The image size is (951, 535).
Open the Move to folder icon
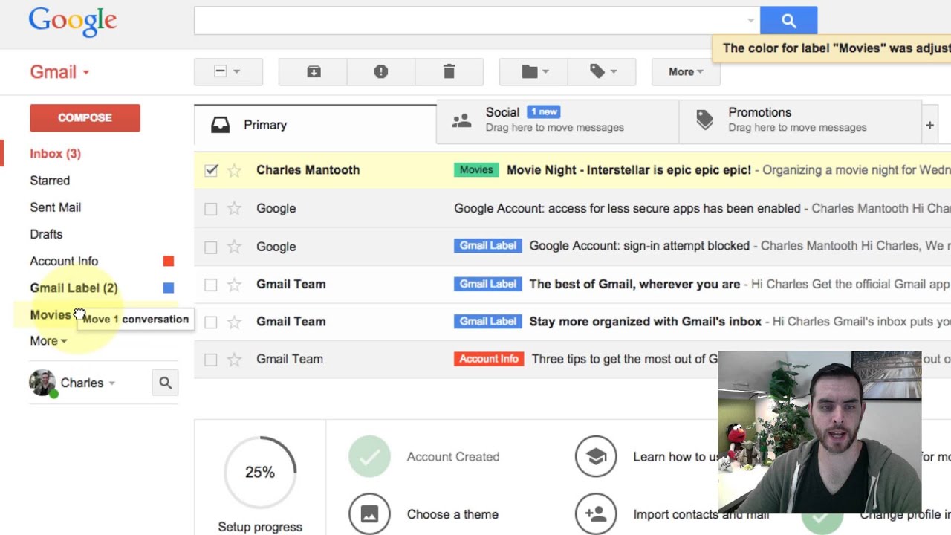tap(533, 71)
